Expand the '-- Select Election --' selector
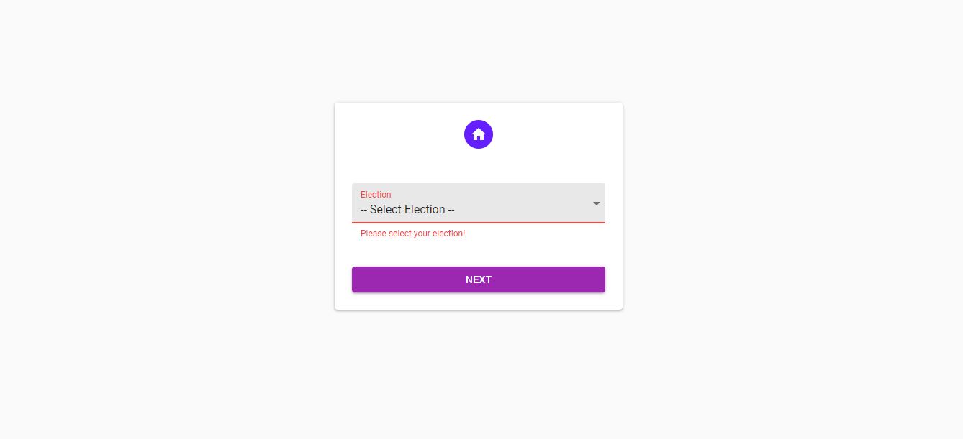This screenshot has width=963, height=439. point(479,209)
